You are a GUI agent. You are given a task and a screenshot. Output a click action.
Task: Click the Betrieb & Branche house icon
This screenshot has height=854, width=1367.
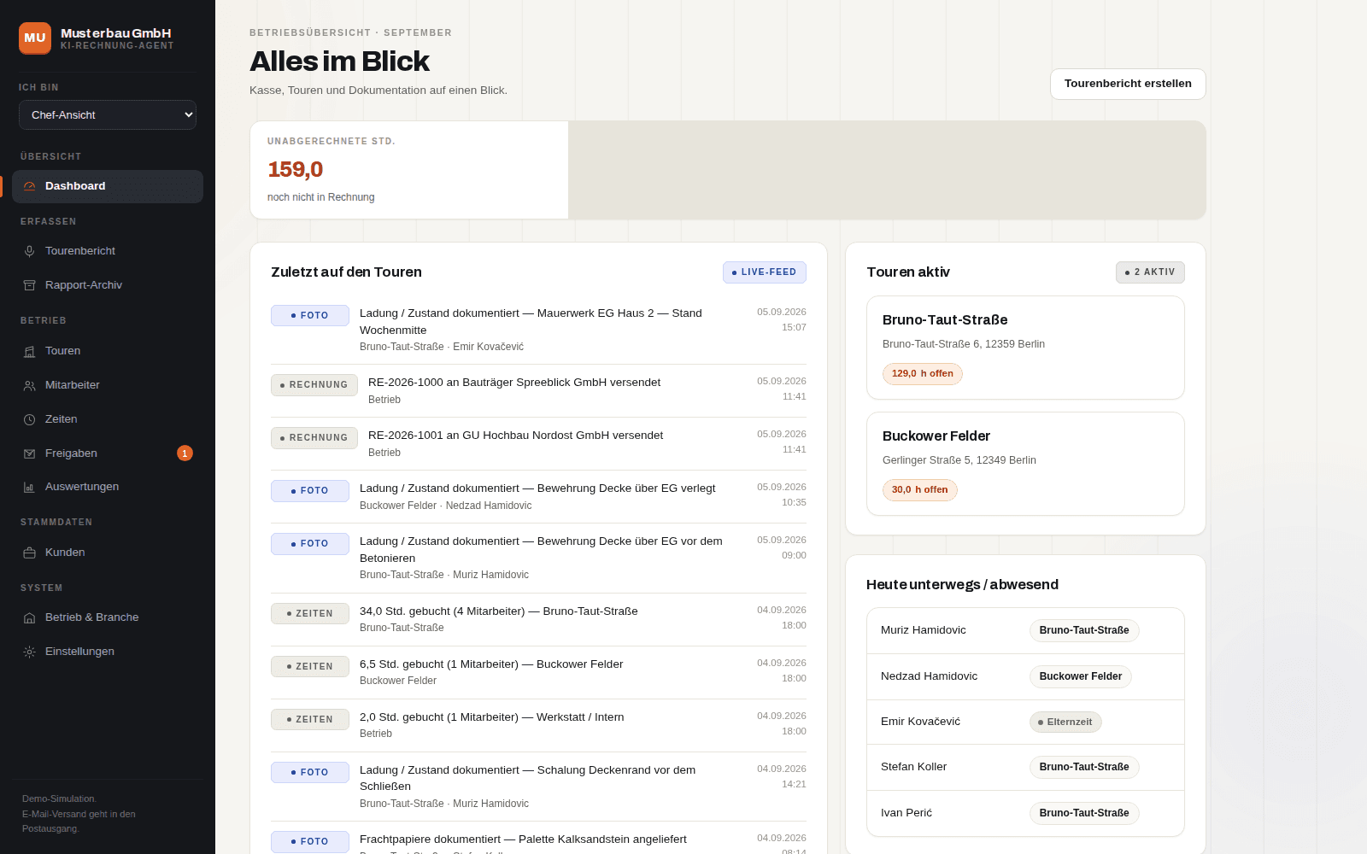[x=29, y=617]
